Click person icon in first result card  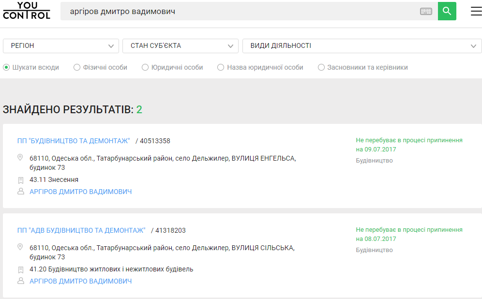click(x=20, y=192)
